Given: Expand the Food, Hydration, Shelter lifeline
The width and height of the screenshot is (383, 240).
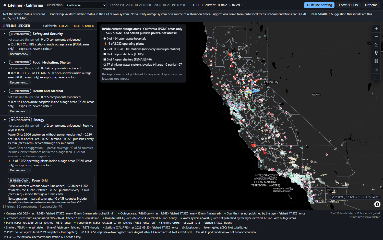Looking at the screenshot, I should coord(5,62).
